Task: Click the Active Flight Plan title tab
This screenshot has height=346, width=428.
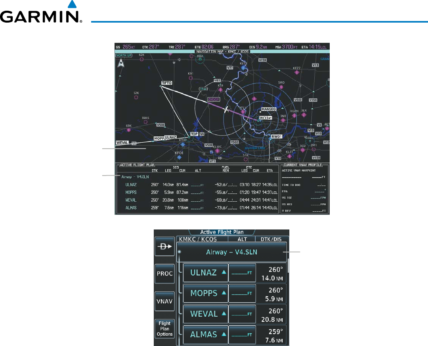Action: click(x=222, y=232)
